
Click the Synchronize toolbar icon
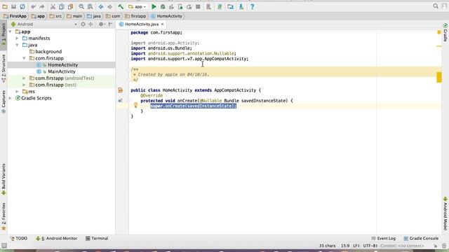coord(22,6)
